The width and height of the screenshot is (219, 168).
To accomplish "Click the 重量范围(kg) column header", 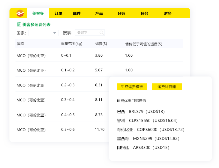I will click(x=72, y=44).
